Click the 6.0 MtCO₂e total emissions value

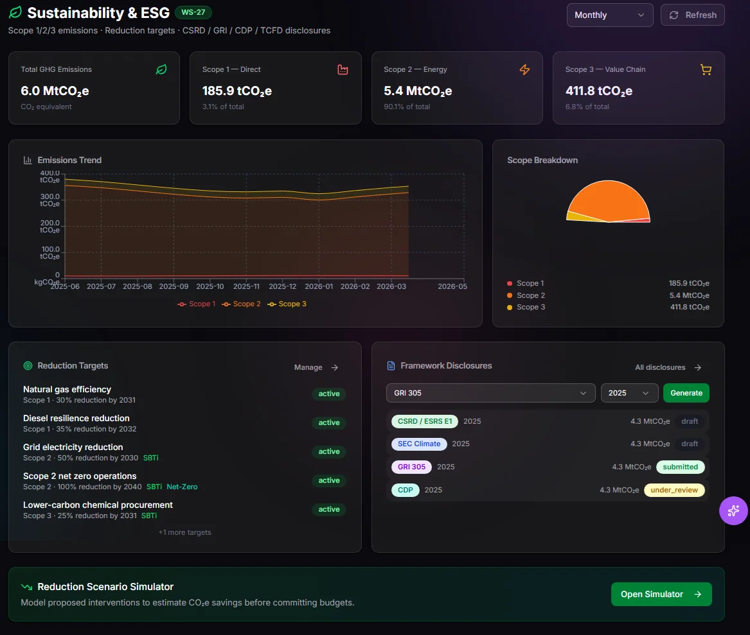55,91
